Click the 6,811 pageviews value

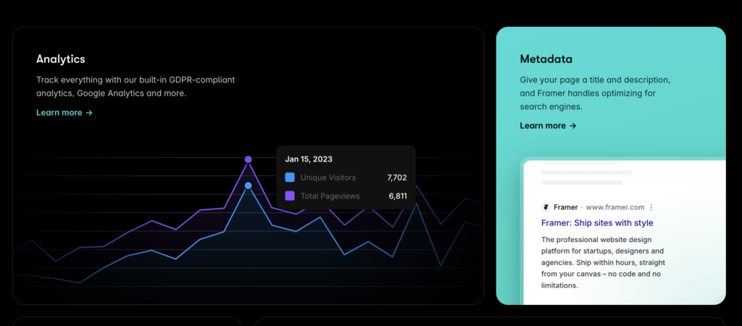click(398, 196)
